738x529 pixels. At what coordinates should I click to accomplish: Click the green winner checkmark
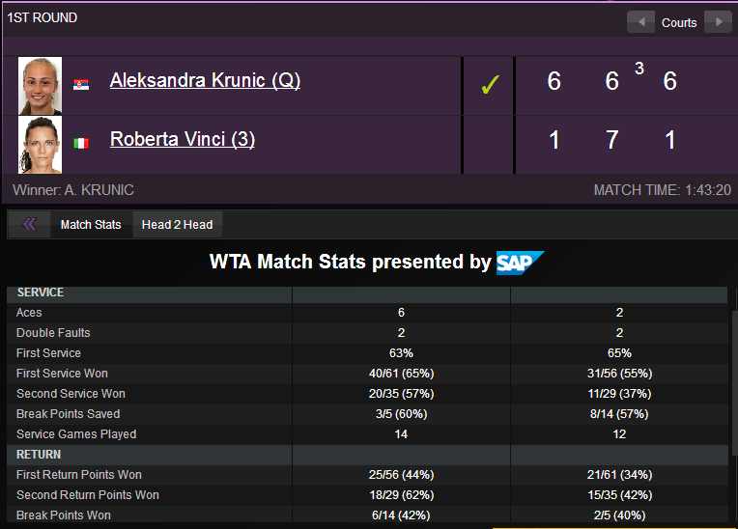490,85
